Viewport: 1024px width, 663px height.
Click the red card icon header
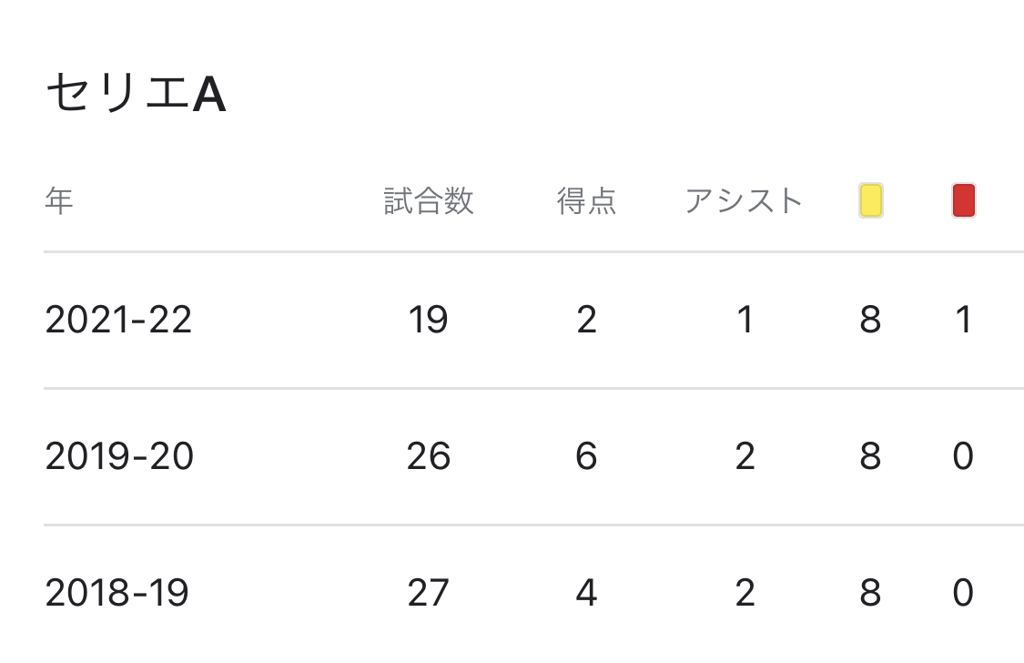pos(964,200)
